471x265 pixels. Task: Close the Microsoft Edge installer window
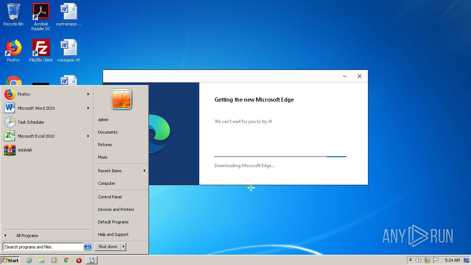point(360,76)
